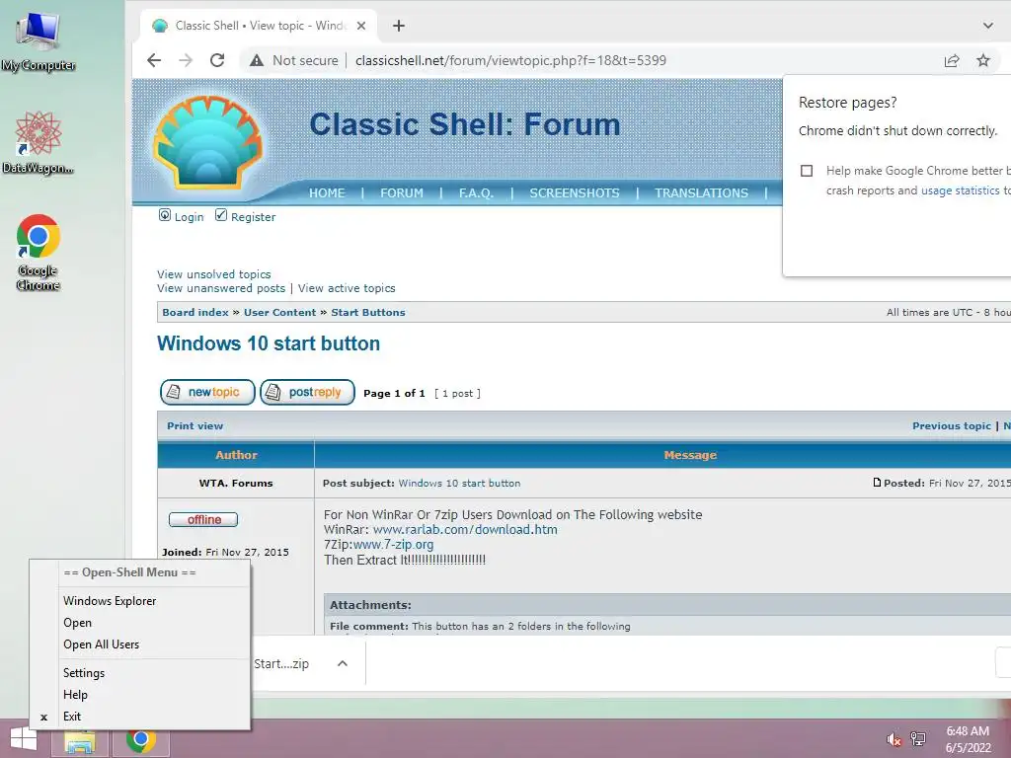Screen dimensions: 1011x758
Task: Launch Google Chrome from the desktop
Action: (x=39, y=252)
